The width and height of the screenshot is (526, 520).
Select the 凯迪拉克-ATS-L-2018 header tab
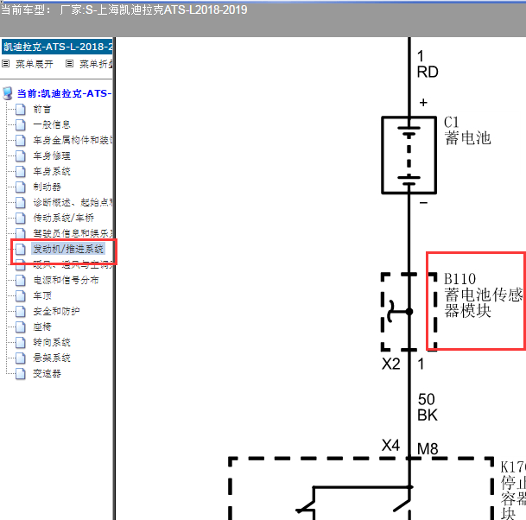57,47
